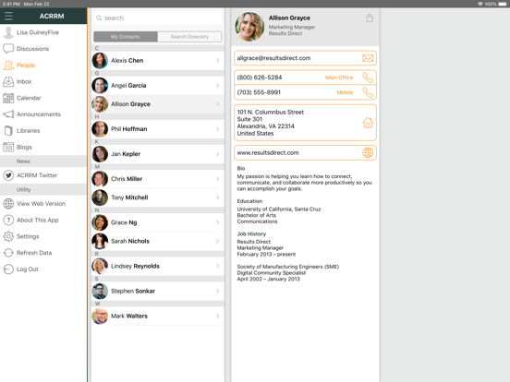Switch to the My Contacts tab
The image size is (510, 382).
coord(126,37)
